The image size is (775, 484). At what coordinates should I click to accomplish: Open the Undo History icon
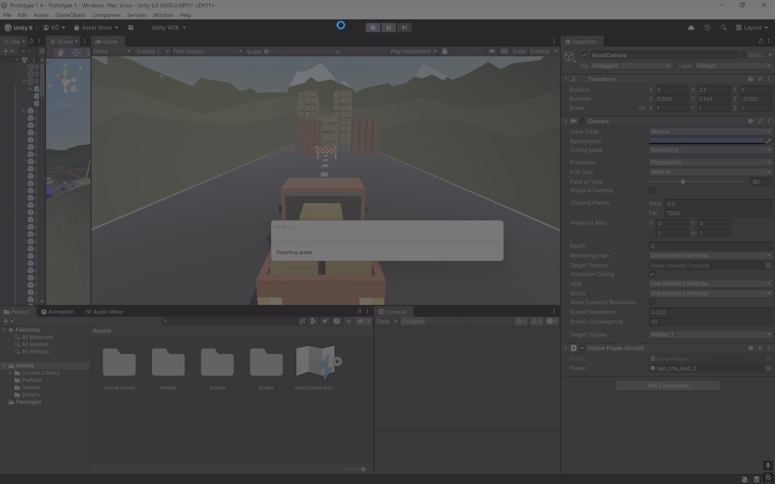coord(707,28)
